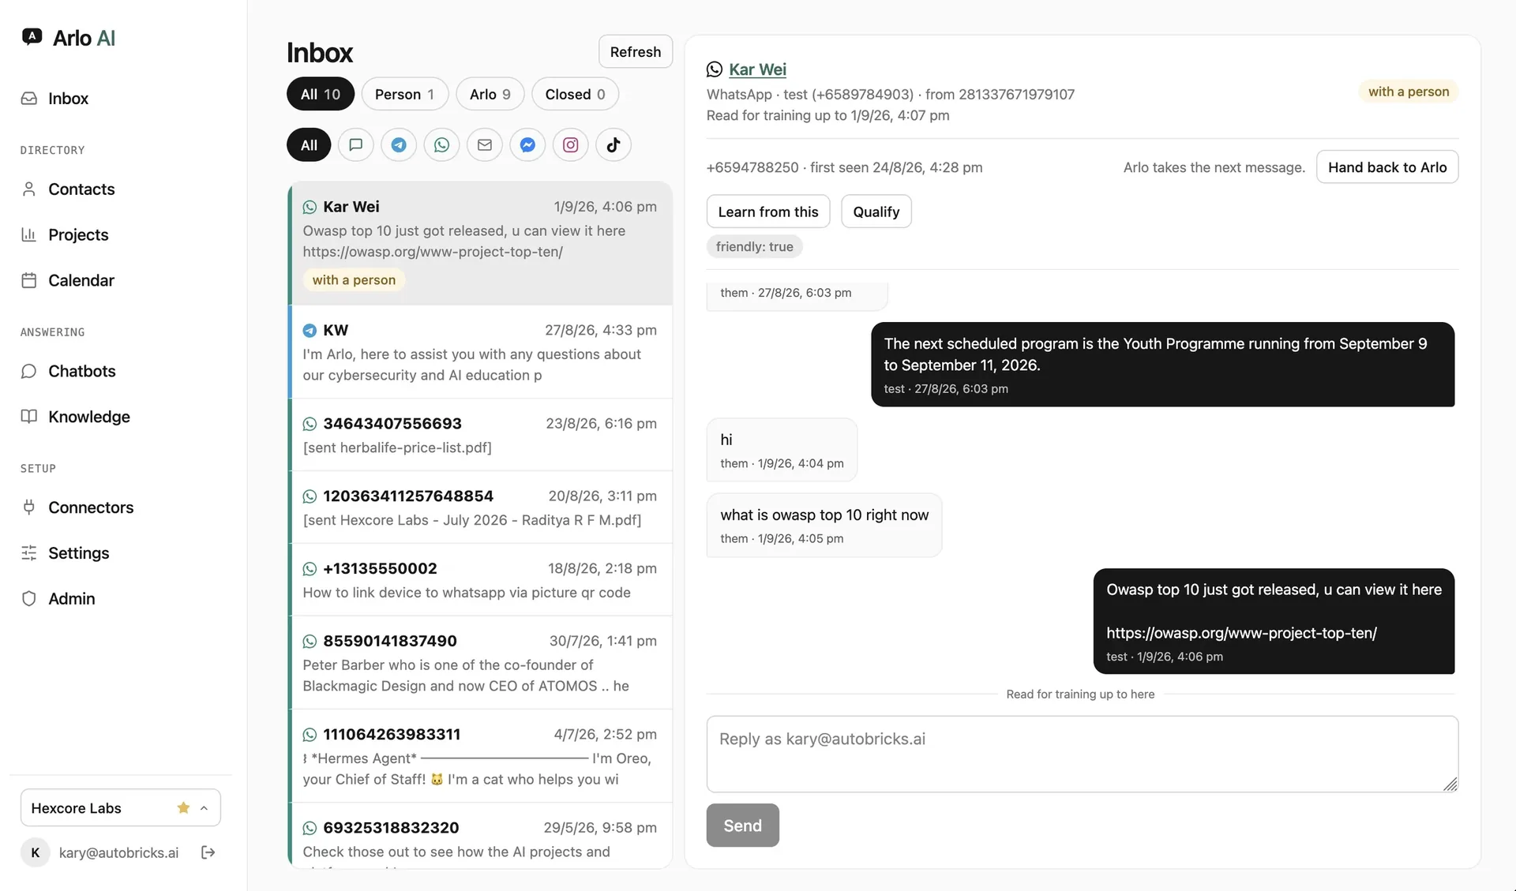Expand the Hexcore Labs workspace switcher
Viewport: 1516px width, 891px height.
pyautogui.click(x=120, y=808)
